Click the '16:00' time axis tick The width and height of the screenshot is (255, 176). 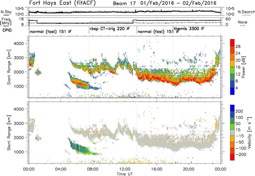click(157, 169)
